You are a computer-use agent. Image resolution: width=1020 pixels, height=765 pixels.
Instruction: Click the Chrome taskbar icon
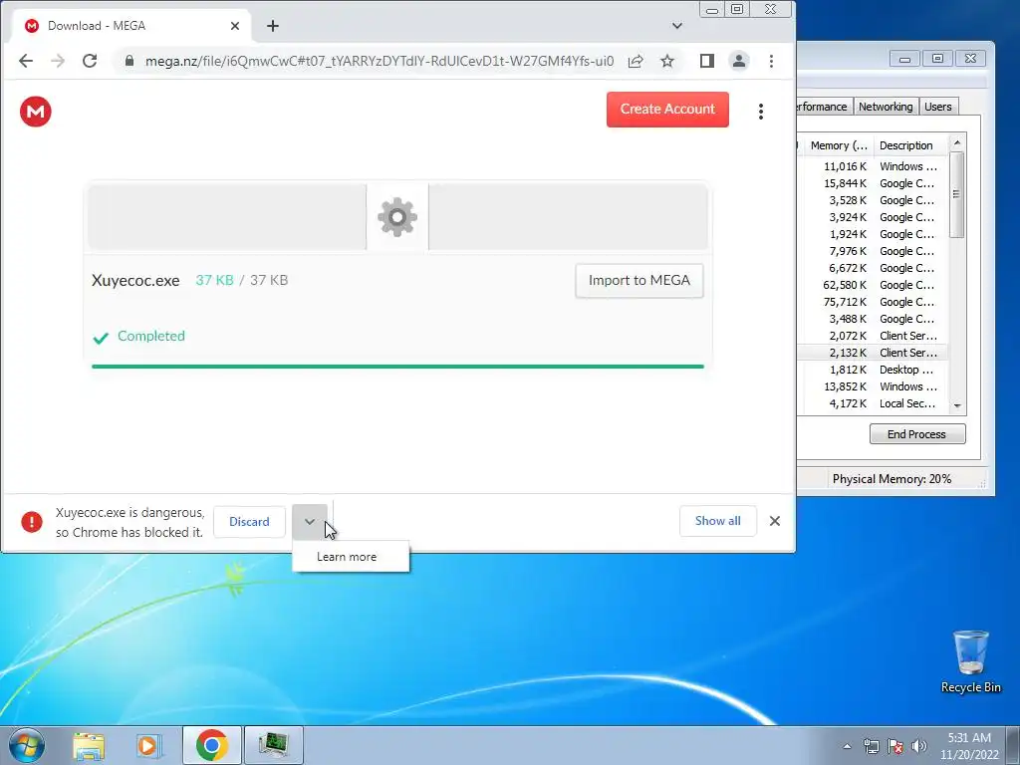click(x=211, y=745)
